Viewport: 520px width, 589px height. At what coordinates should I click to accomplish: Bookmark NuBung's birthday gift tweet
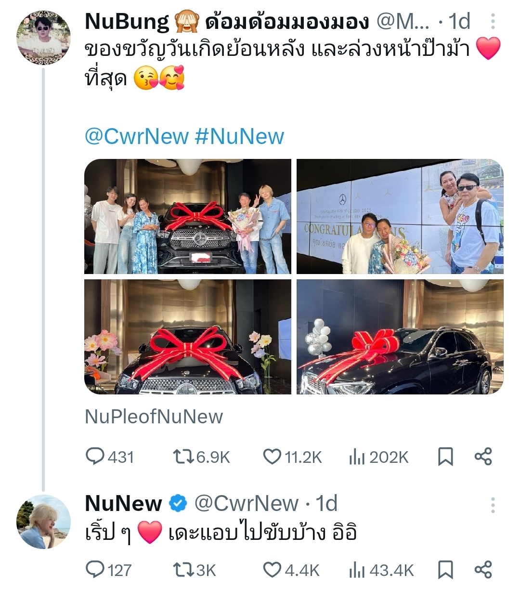click(x=445, y=457)
